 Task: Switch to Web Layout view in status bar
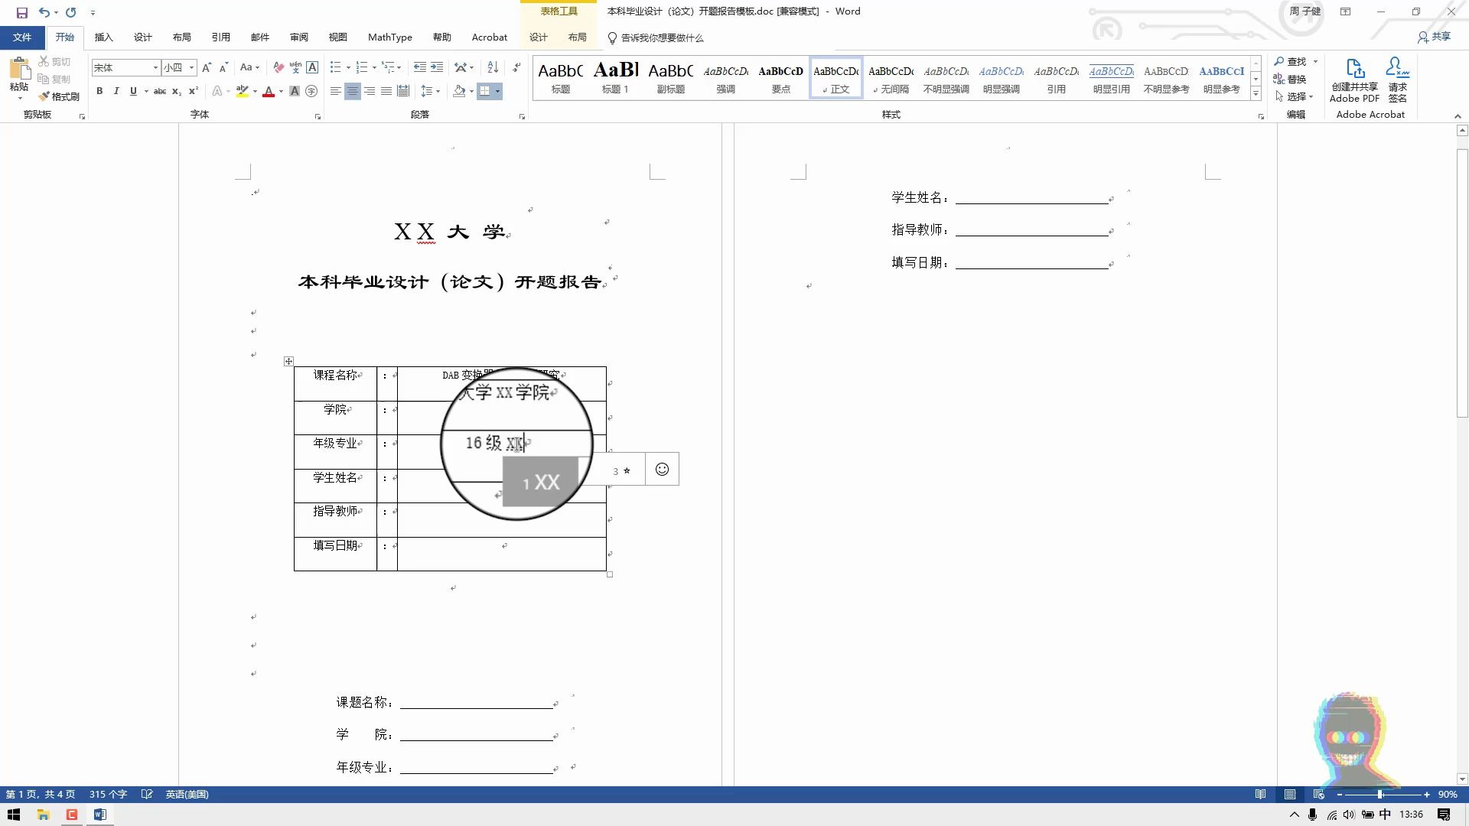(x=1318, y=794)
